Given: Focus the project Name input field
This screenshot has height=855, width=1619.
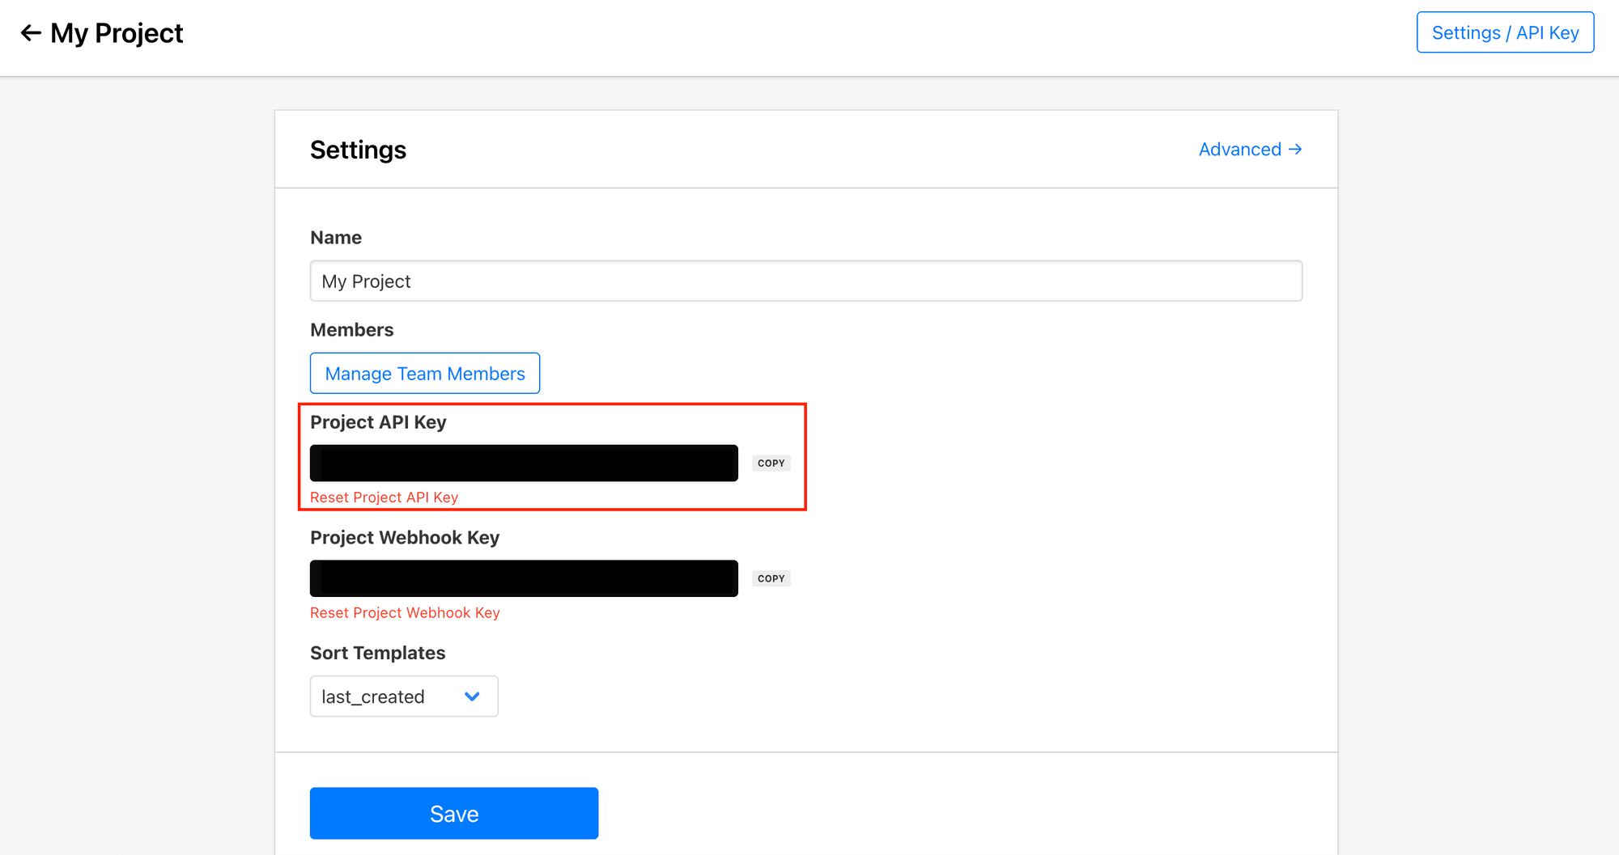Looking at the screenshot, I should 805,281.
